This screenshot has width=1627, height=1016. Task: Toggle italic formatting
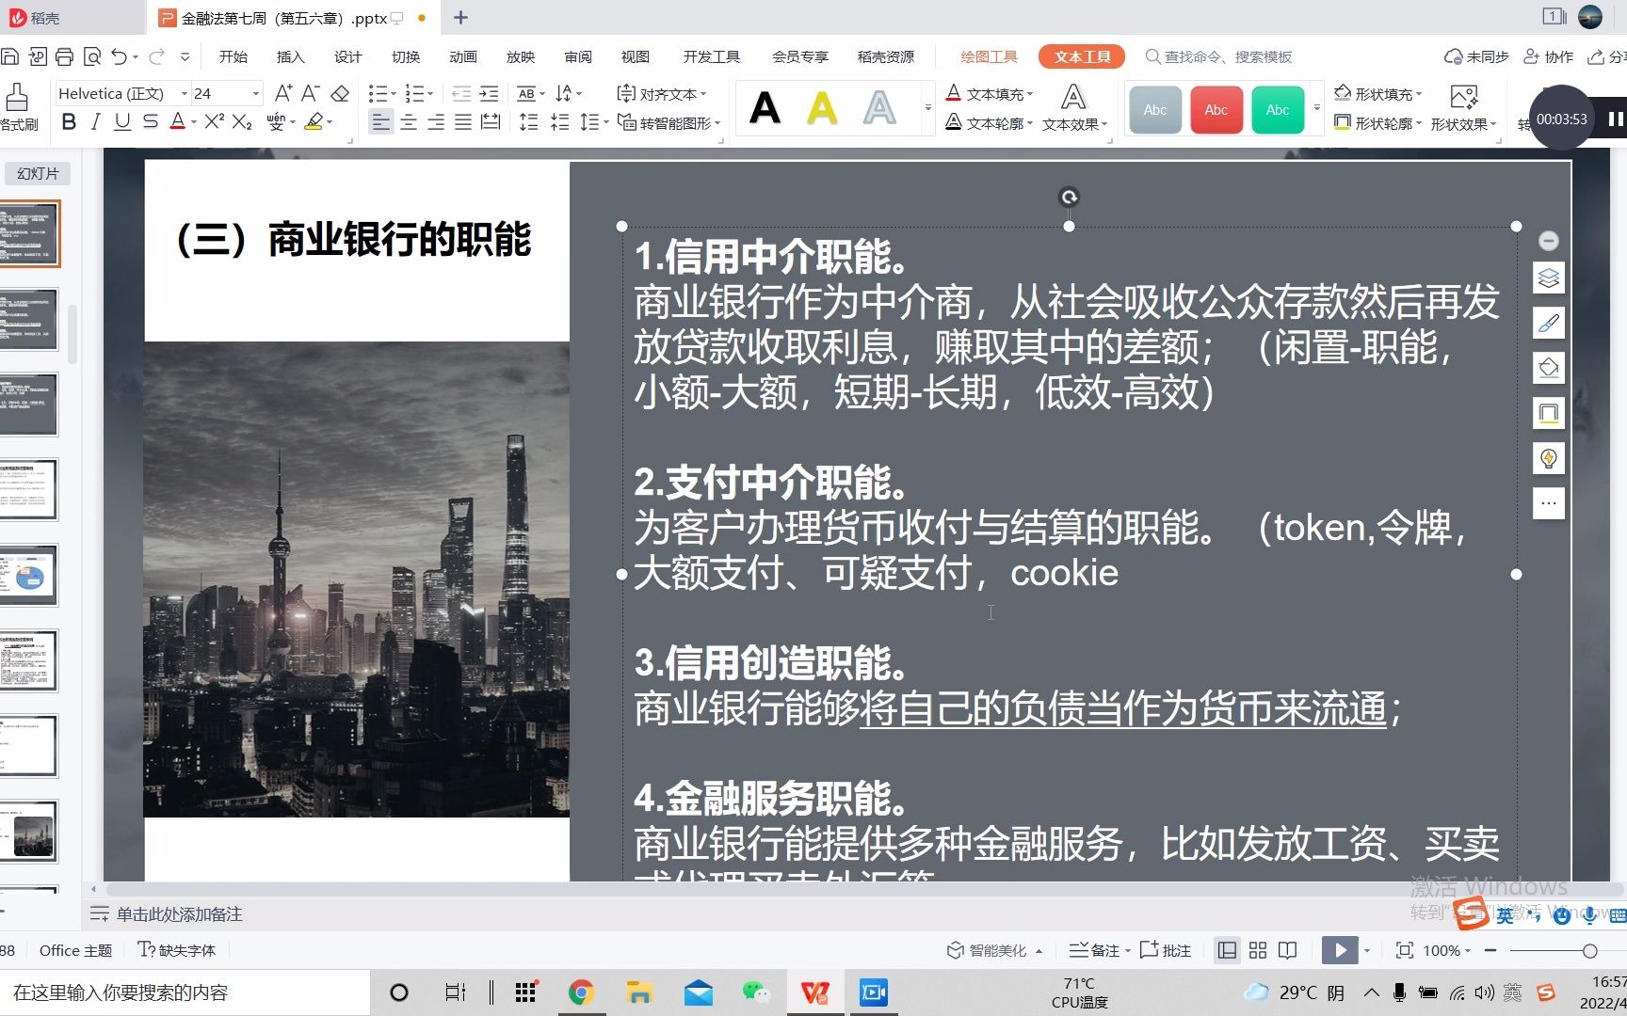(95, 122)
